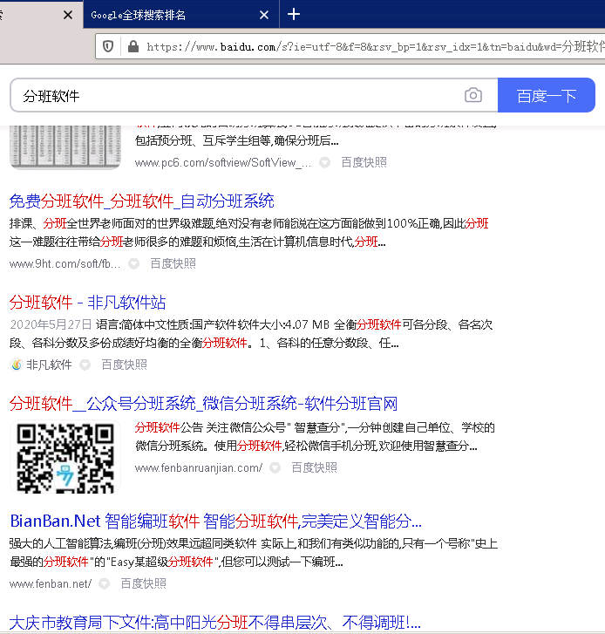Click the 非凡软件 site logo icon
The image size is (605, 634).
pyautogui.click(x=17, y=365)
